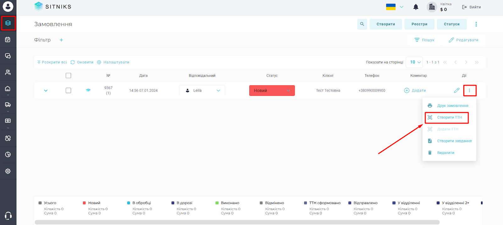Image resolution: width=503 pixels, height=225 pixels.
Task: Open the chat messages icon in the sidebar
Action: [8, 56]
